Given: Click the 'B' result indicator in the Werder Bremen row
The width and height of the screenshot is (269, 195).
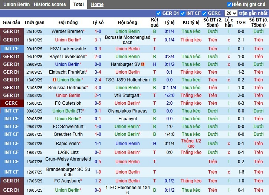Looking at the screenshot, I should pyautogui.click(x=155, y=31).
